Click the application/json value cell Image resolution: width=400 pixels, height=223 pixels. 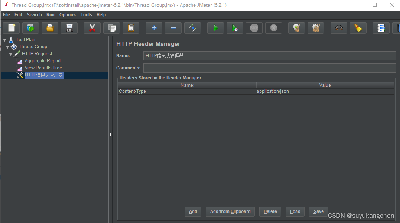(325, 91)
